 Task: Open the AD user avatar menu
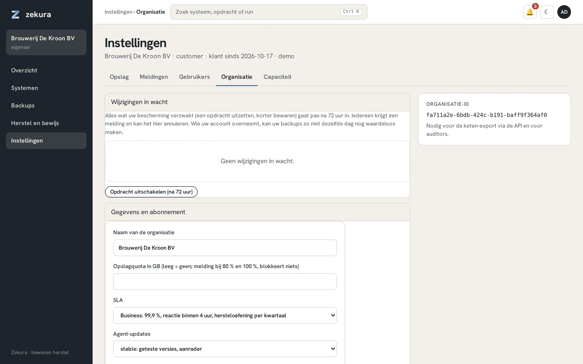564,12
